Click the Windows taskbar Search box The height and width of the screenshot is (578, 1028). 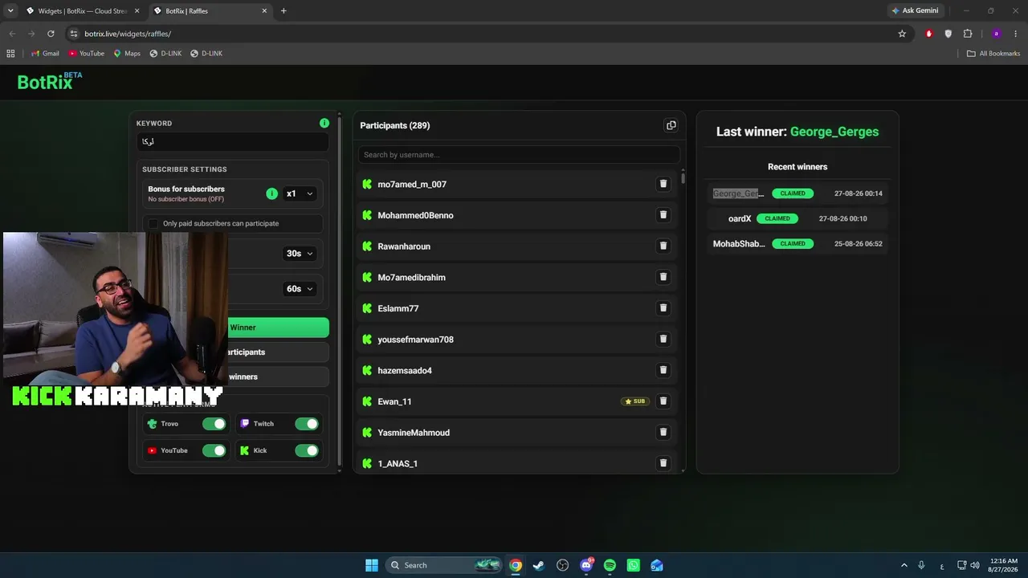coord(444,565)
